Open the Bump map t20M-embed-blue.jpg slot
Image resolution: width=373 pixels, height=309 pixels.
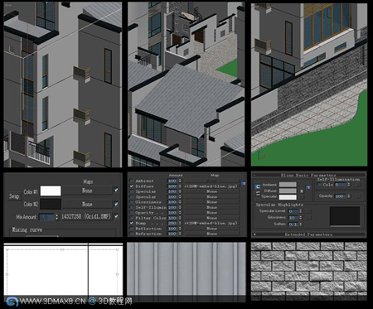pos(211,223)
